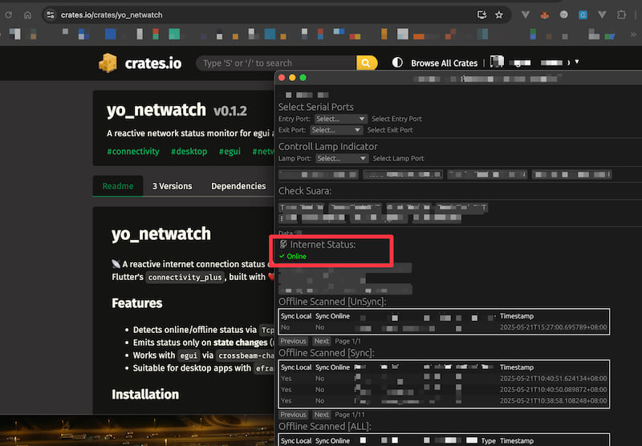Click timestamp 2025-05-21T10:40:51.624134+08:00
This screenshot has width=642, height=446.
click(553, 379)
